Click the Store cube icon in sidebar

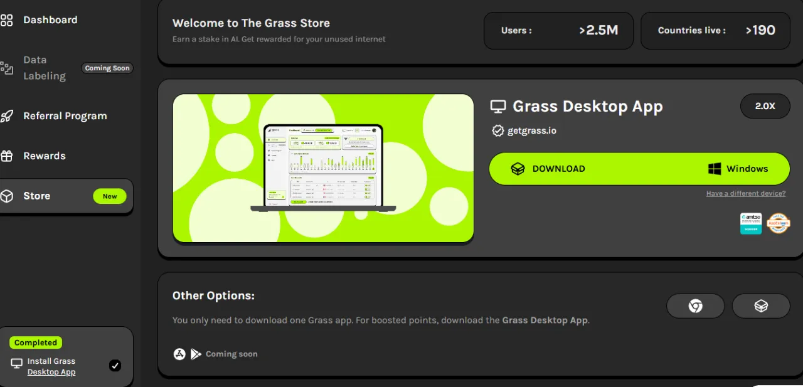click(6, 196)
